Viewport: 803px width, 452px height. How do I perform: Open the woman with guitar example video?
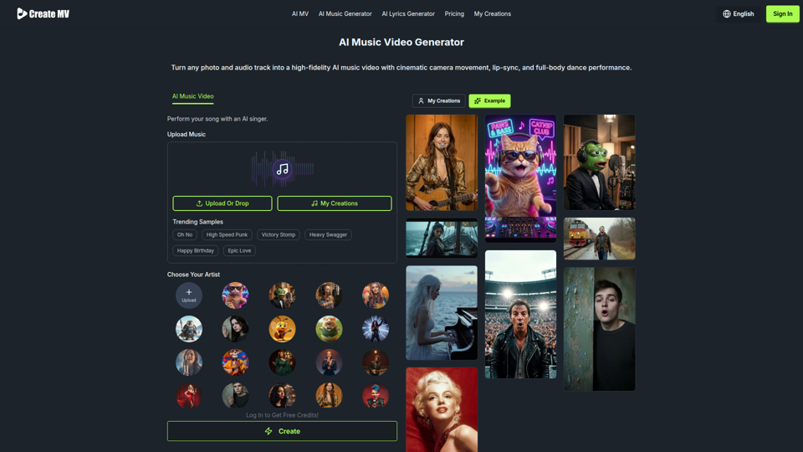coord(442,162)
